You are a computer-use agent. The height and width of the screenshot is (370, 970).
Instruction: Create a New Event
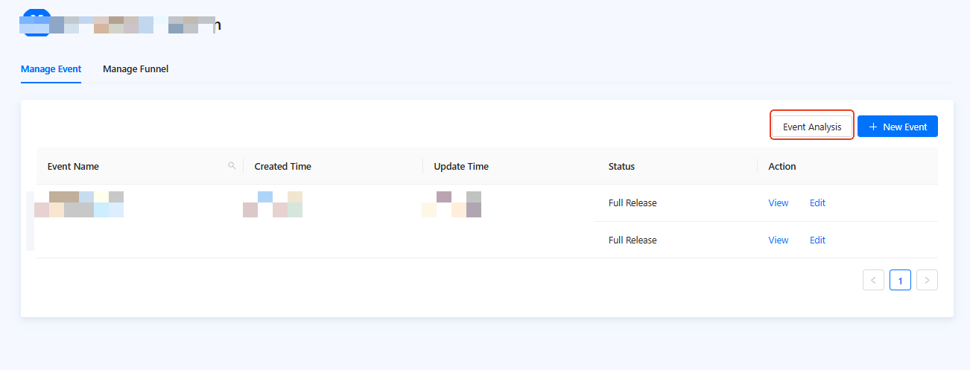point(897,127)
